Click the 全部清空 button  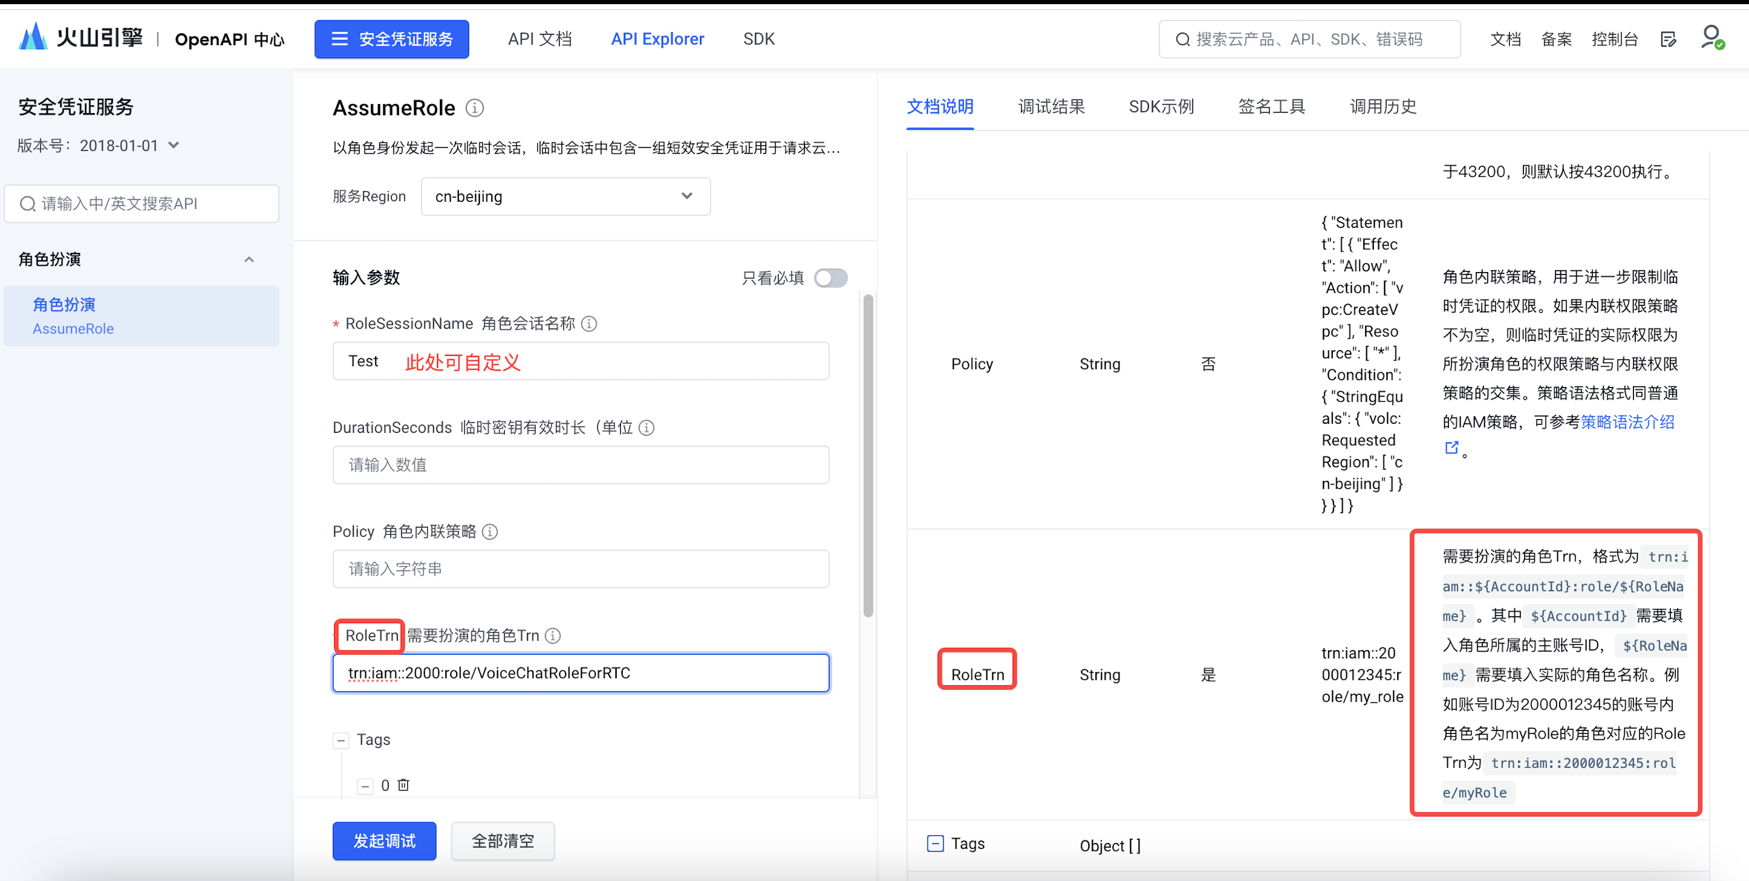click(x=502, y=841)
